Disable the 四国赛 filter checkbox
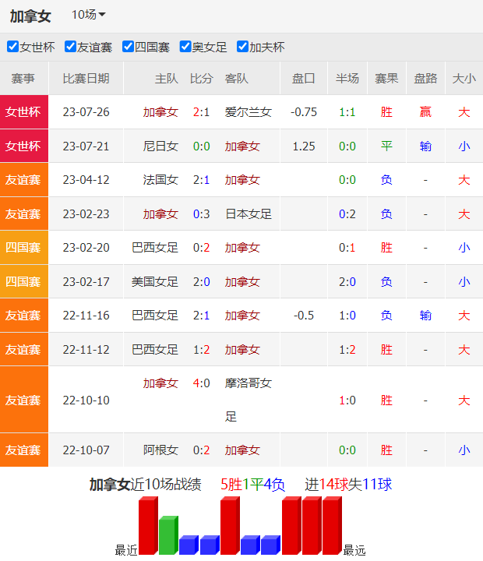Image resolution: width=483 pixels, height=561 pixels. tap(128, 47)
